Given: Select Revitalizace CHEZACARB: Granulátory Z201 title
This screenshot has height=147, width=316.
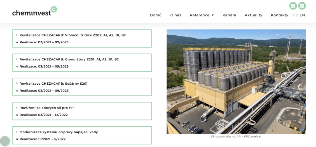Looking at the screenshot, I should coord(69,59).
